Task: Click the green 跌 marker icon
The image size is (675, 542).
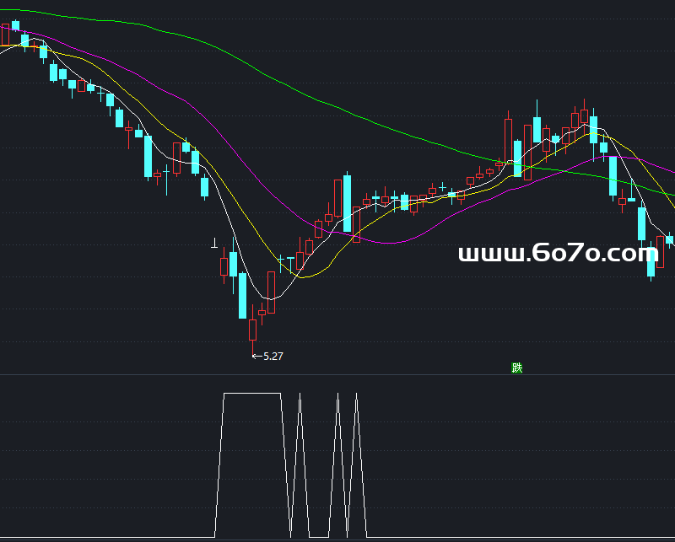Action: (516, 368)
